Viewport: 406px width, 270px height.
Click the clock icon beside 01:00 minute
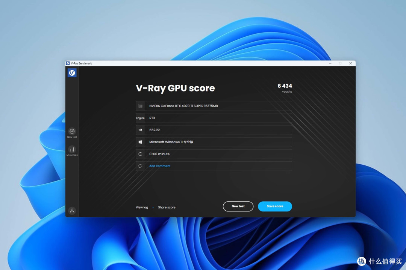pos(140,154)
